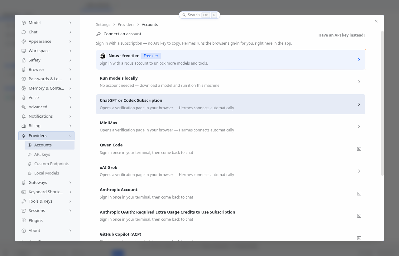Open the Accounts sub-item under Providers

coord(50,145)
